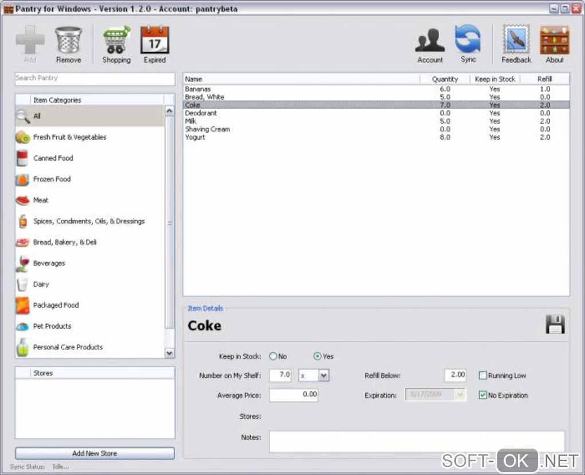The image size is (585, 475).
Task: Click the Canned Food label
Action: tap(53, 158)
